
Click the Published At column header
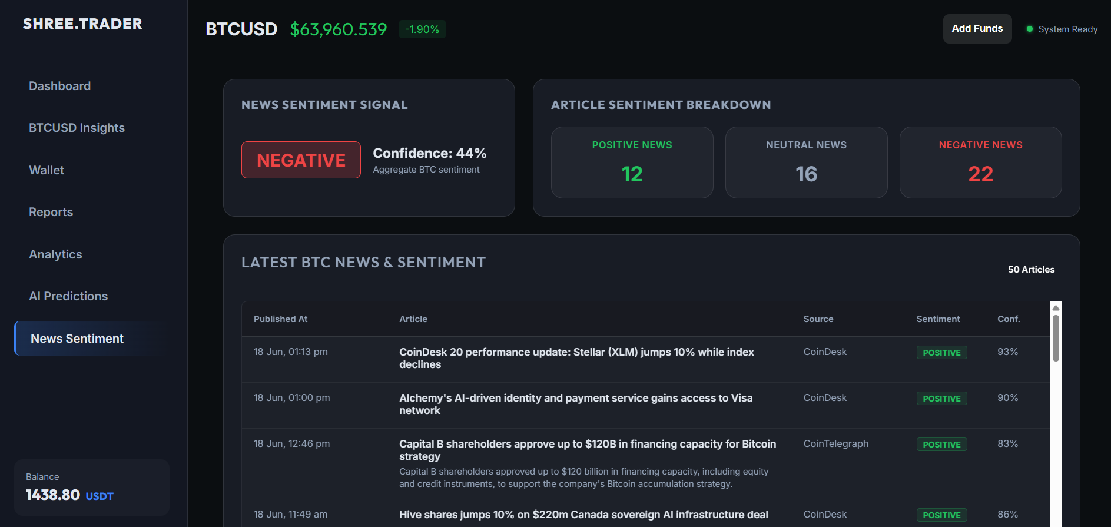click(x=280, y=319)
